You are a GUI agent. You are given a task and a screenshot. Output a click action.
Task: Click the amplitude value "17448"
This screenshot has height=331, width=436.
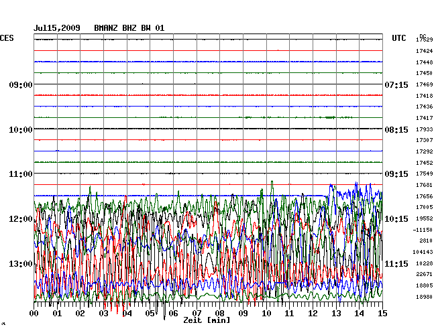click(425, 62)
